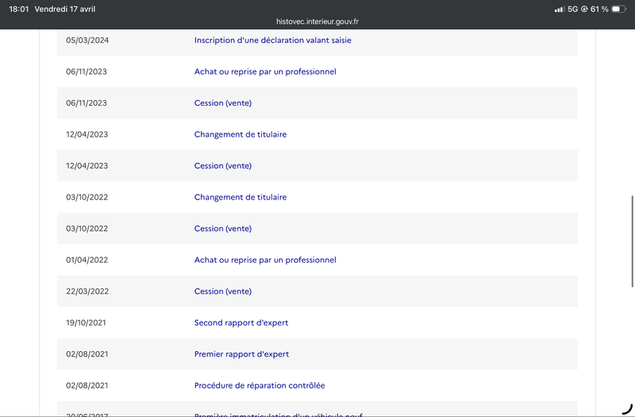The width and height of the screenshot is (635, 417).
Task: Select date cell 01/04/2022
Action: pos(87,260)
